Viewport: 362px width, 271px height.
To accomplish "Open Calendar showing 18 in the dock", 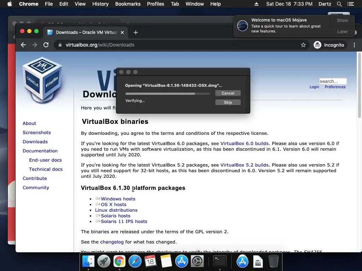I will pyautogui.click(x=150, y=261).
